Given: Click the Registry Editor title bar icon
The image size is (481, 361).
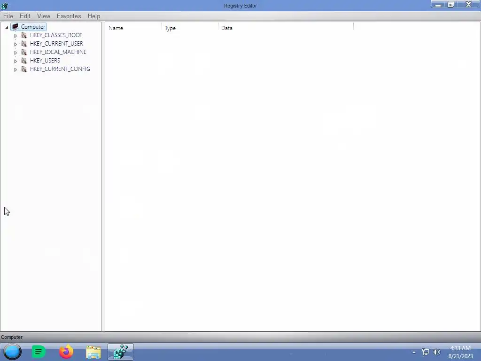Looking at the screenshot, I should pos(4,6).
